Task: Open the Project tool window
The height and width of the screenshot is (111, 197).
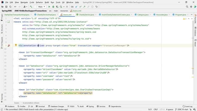Action: click(2, 17)
